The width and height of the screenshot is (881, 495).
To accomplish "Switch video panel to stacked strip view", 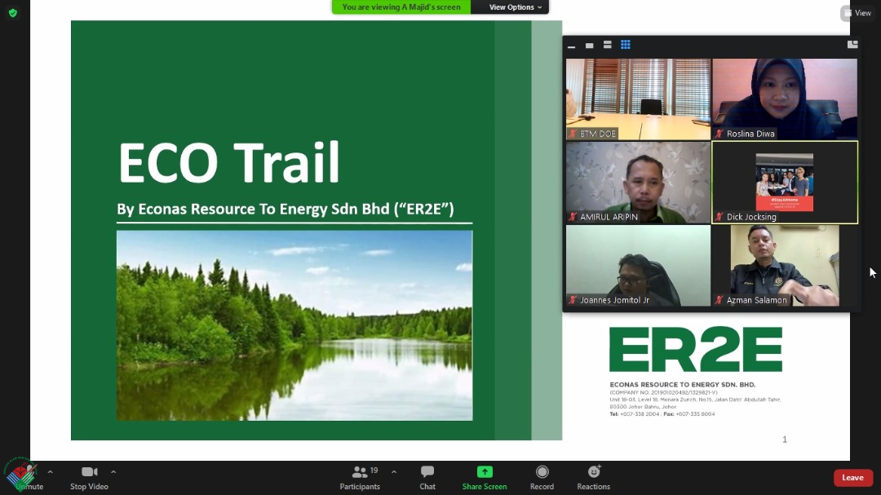I will [x=608, y=45].
